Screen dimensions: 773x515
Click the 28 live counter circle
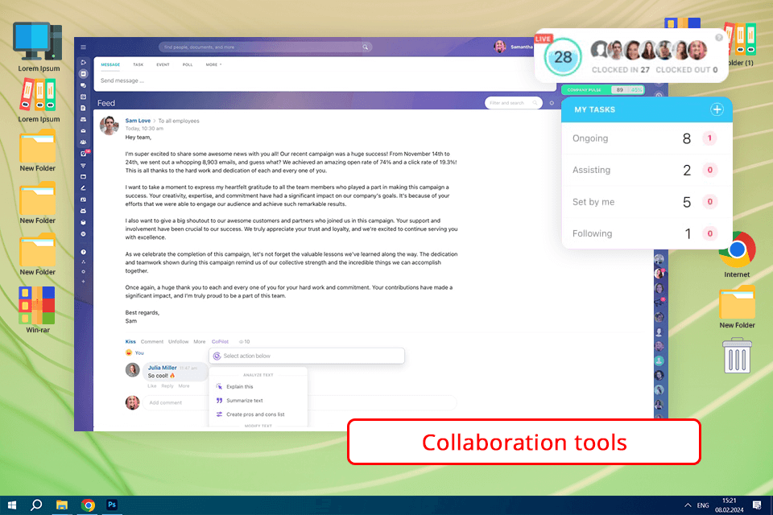click(563, 57)
